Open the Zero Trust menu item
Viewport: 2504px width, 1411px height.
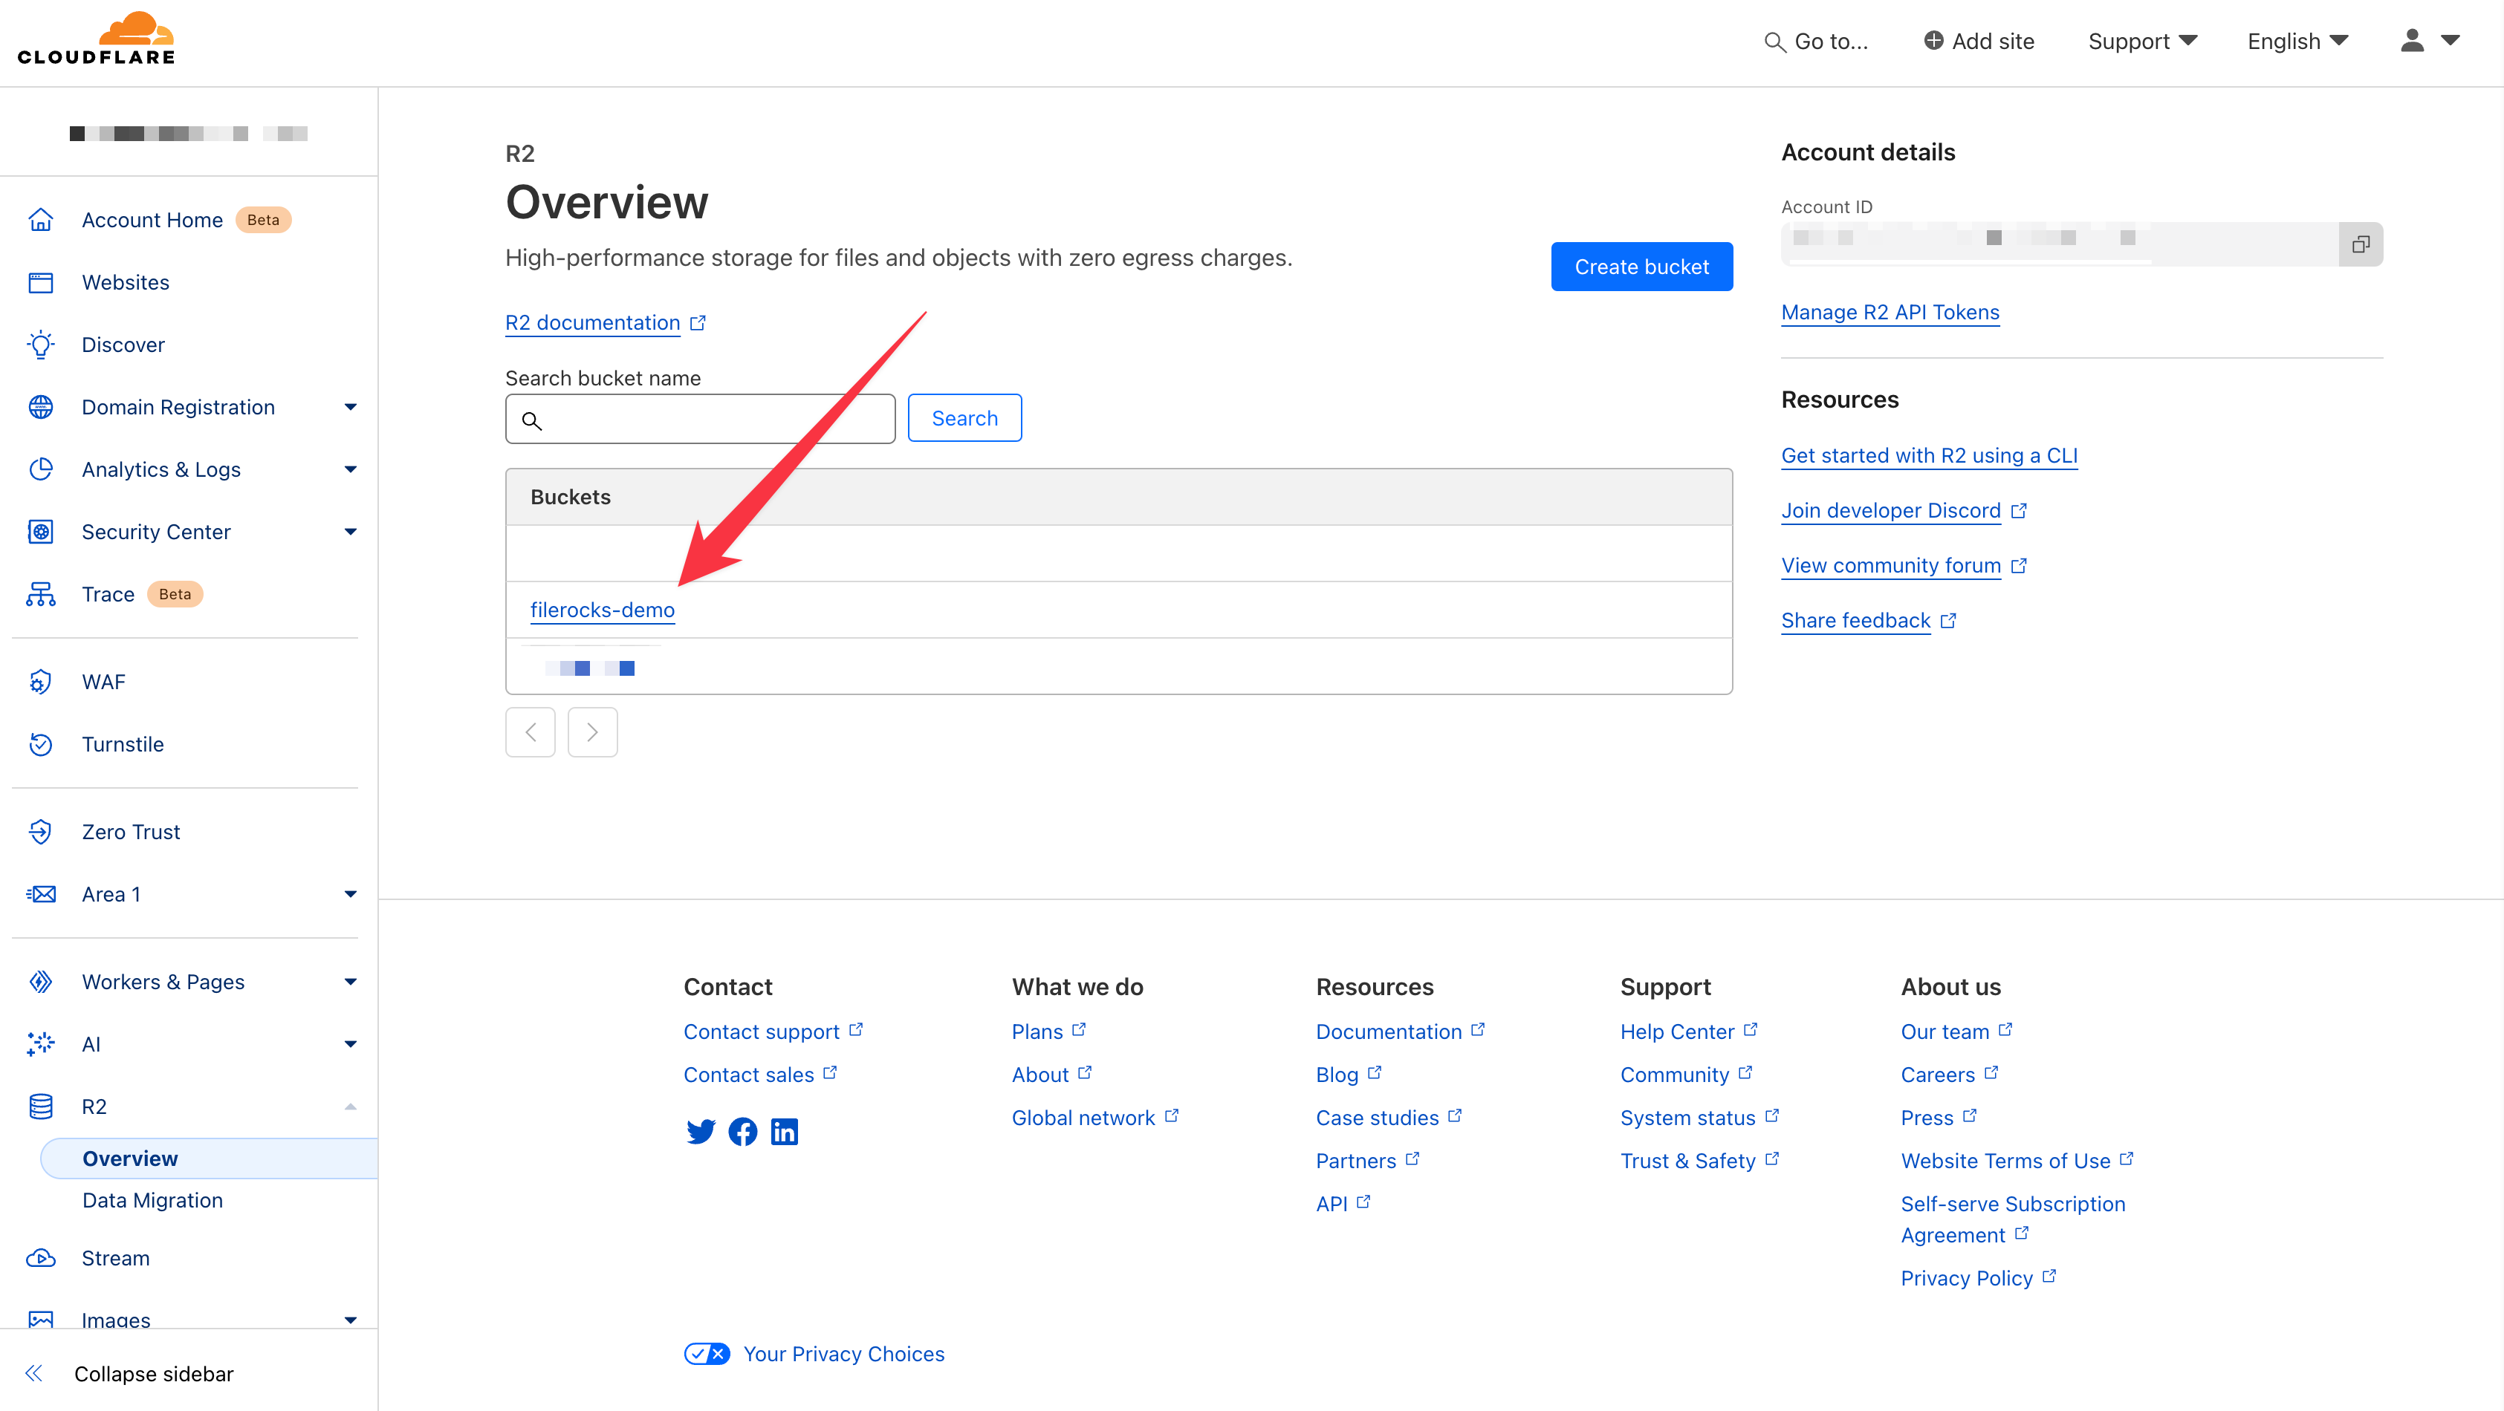coord(132,832)
